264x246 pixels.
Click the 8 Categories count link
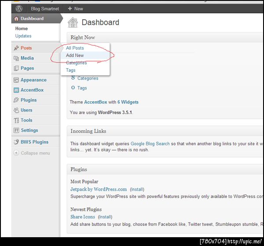pyautogui.click(x=73, y=77)
